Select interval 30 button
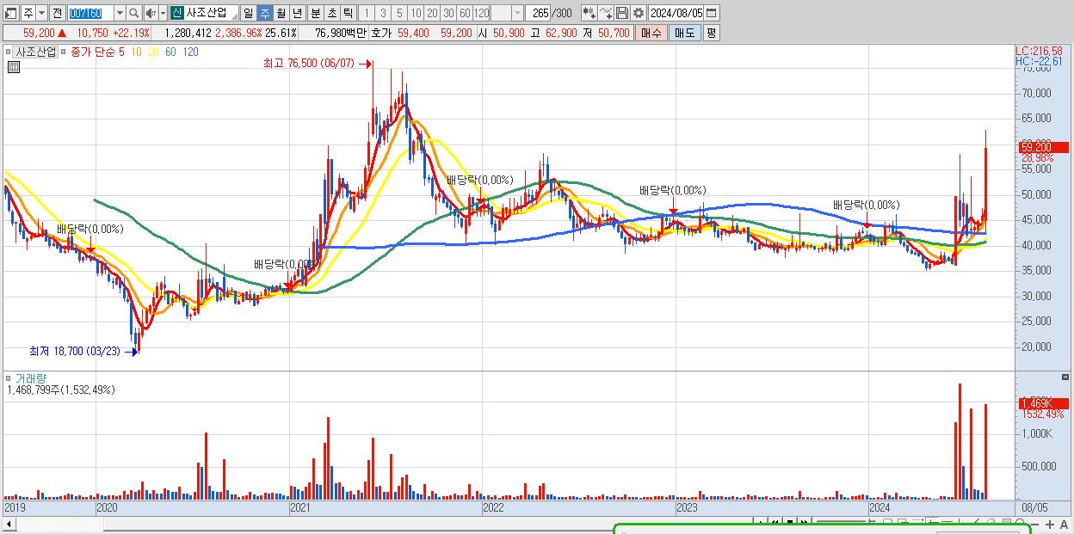The width and height of the screenshot is (1074, 534). pos(448,13)
